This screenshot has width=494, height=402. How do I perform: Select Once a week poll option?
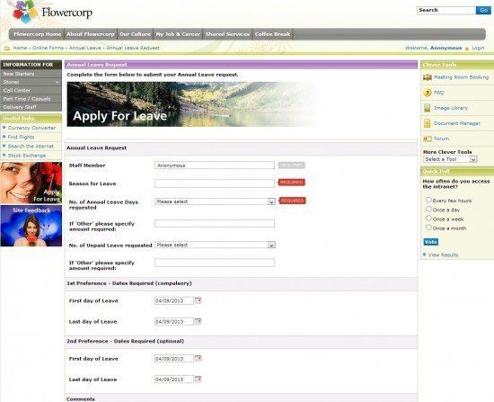(x=428, y=218)
